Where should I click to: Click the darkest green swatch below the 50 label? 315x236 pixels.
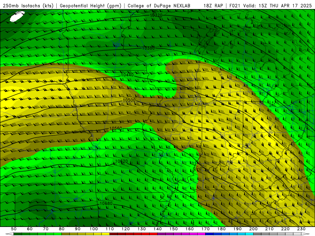tap(18, 234)
